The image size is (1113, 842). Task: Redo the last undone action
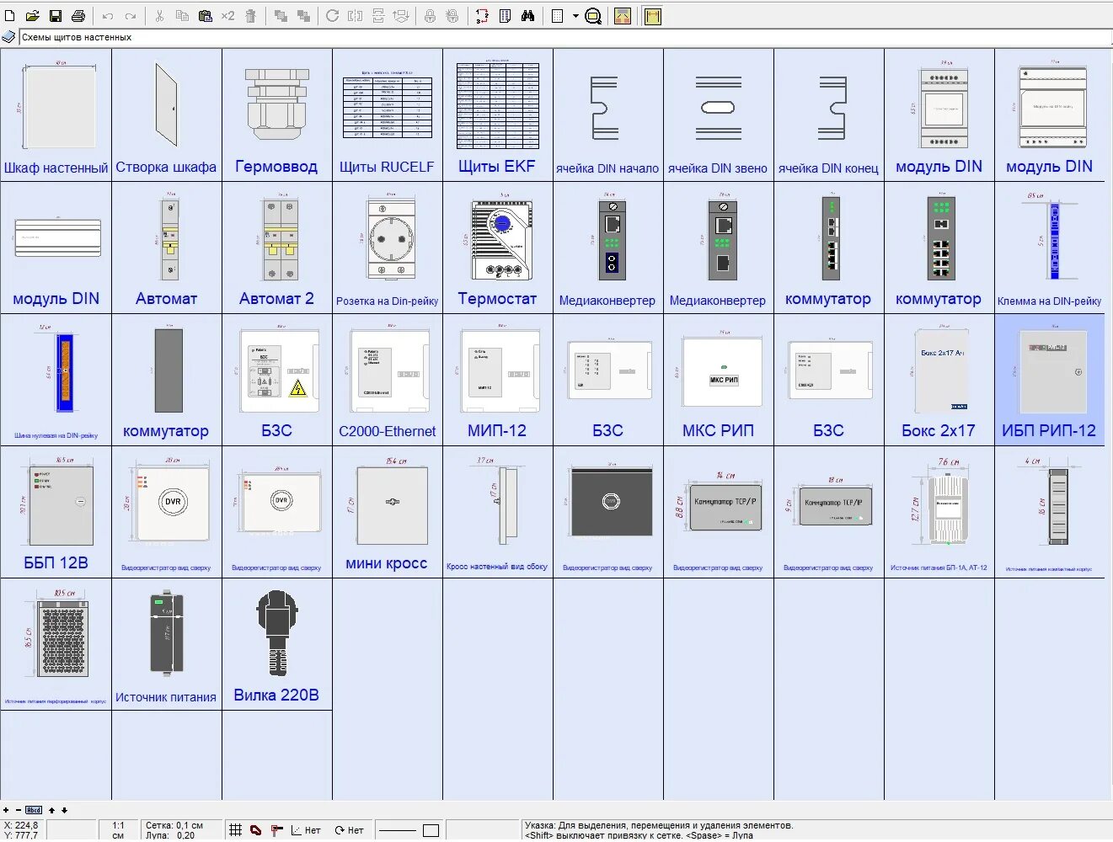point(131,16)
